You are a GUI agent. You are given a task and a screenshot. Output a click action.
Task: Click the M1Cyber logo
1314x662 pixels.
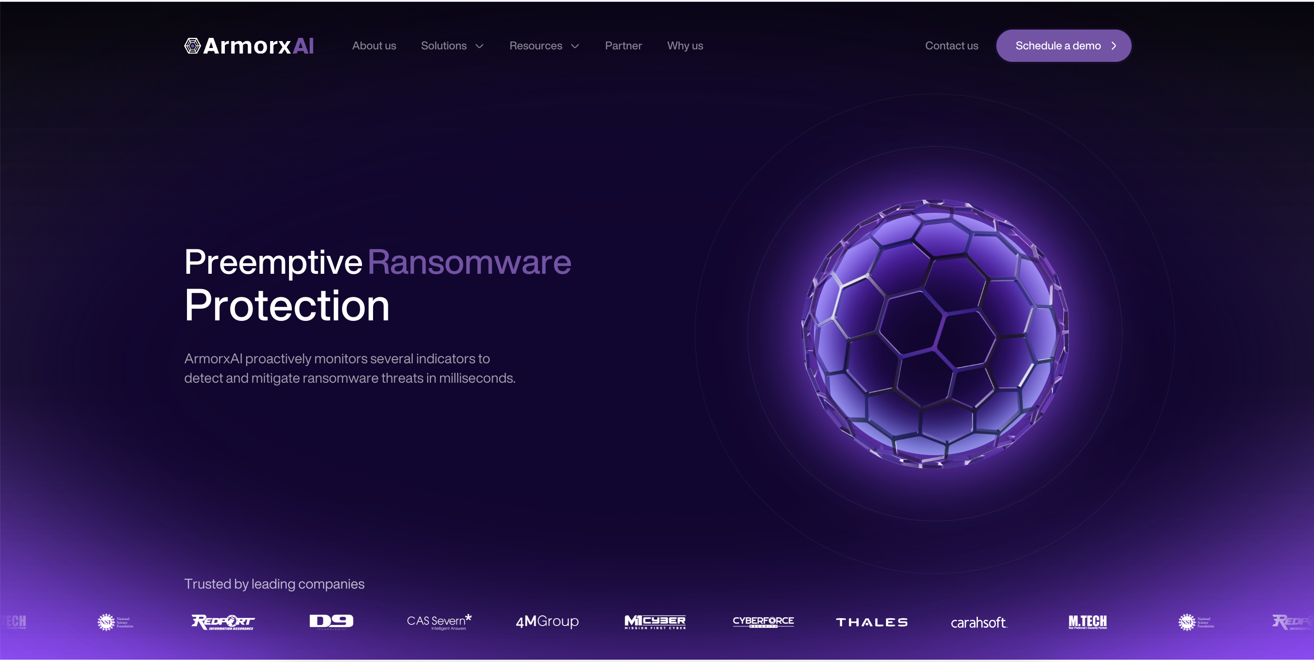point(655,622)
